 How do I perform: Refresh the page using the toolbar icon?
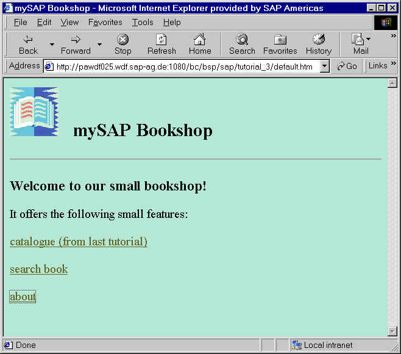(x=161, y=40)
